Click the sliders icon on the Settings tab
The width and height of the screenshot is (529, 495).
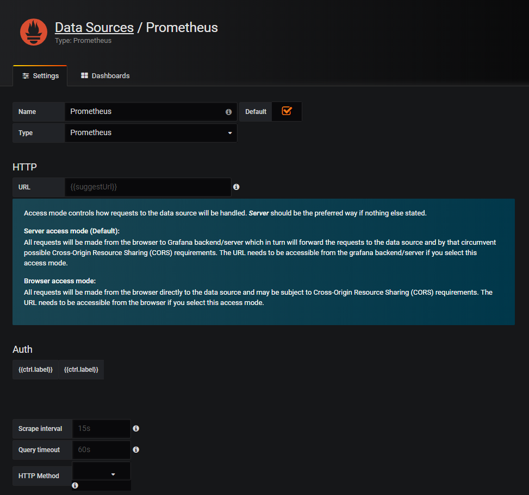point(24,75)
